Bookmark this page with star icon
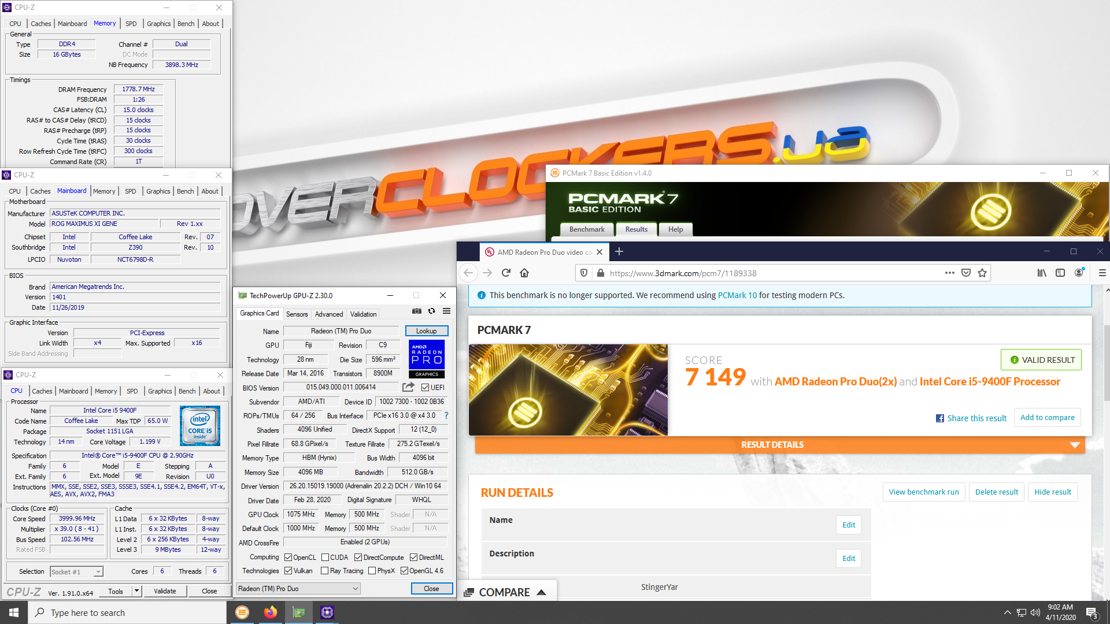Viewport: 1110px width, 624px height. point(982,273)
